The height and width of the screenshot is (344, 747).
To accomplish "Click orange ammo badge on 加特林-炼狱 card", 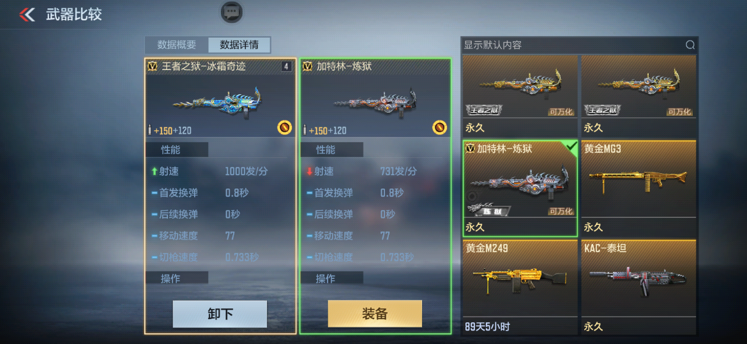I will [x=439, y=127].
